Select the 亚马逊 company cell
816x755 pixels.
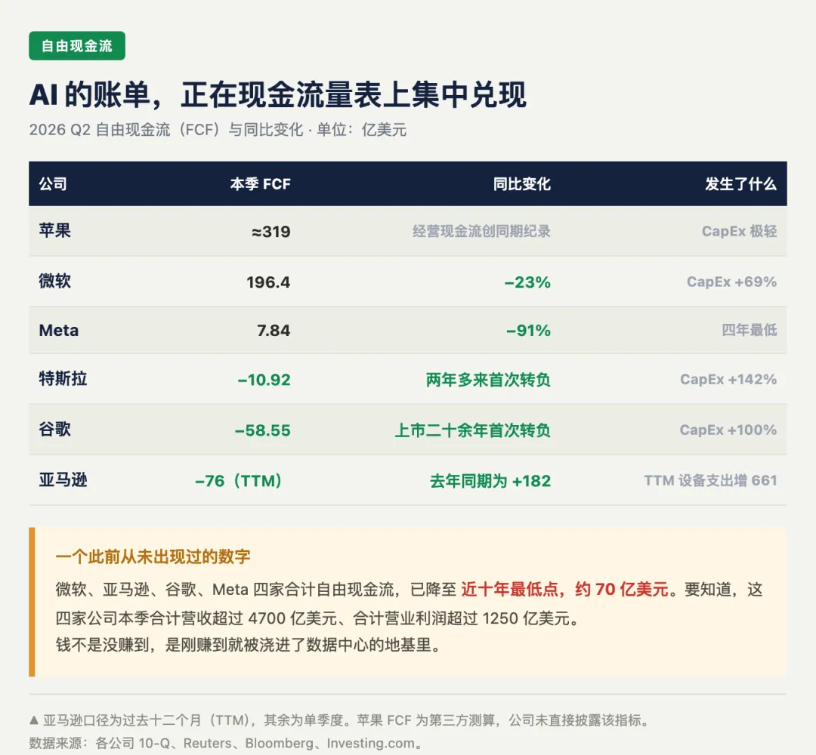63,479
